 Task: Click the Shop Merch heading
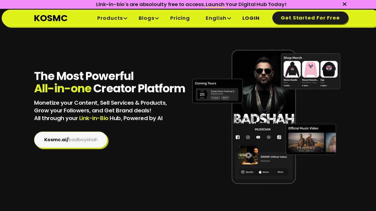293,58
